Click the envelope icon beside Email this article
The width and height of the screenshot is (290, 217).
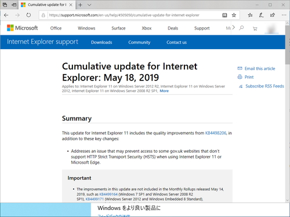click(240, 68)
